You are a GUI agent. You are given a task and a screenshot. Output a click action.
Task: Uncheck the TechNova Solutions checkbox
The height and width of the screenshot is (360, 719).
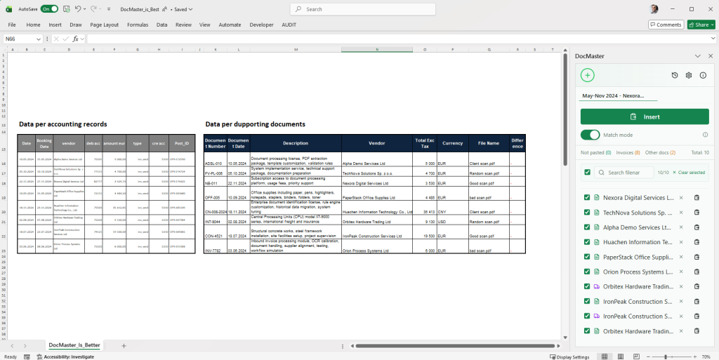pos(587,213)
